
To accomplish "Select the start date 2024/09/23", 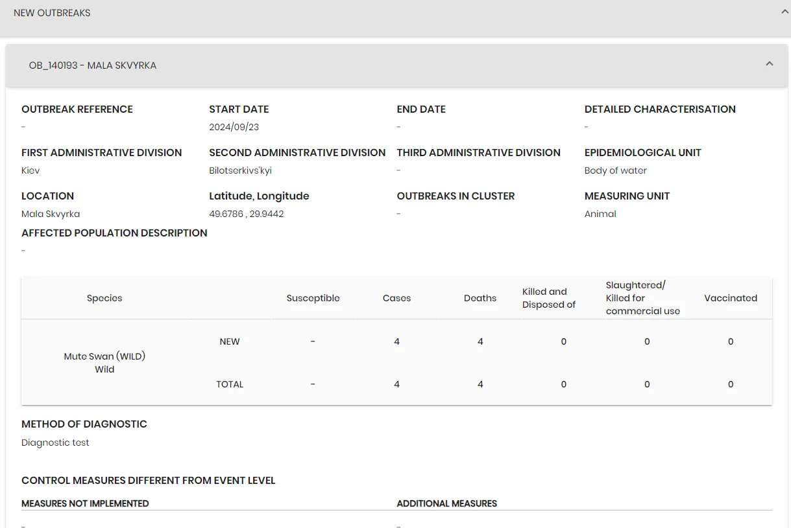I will coord(234,127).
